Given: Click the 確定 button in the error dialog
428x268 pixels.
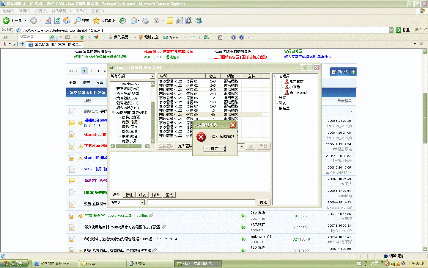Looking at the screenshot, I should pyautogui.click(x=214, y=149).
